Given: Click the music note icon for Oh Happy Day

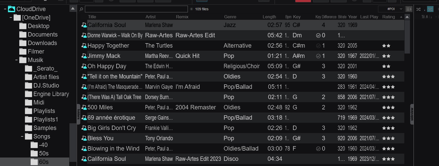Looking at the screenshot, I should click(84, 66).
